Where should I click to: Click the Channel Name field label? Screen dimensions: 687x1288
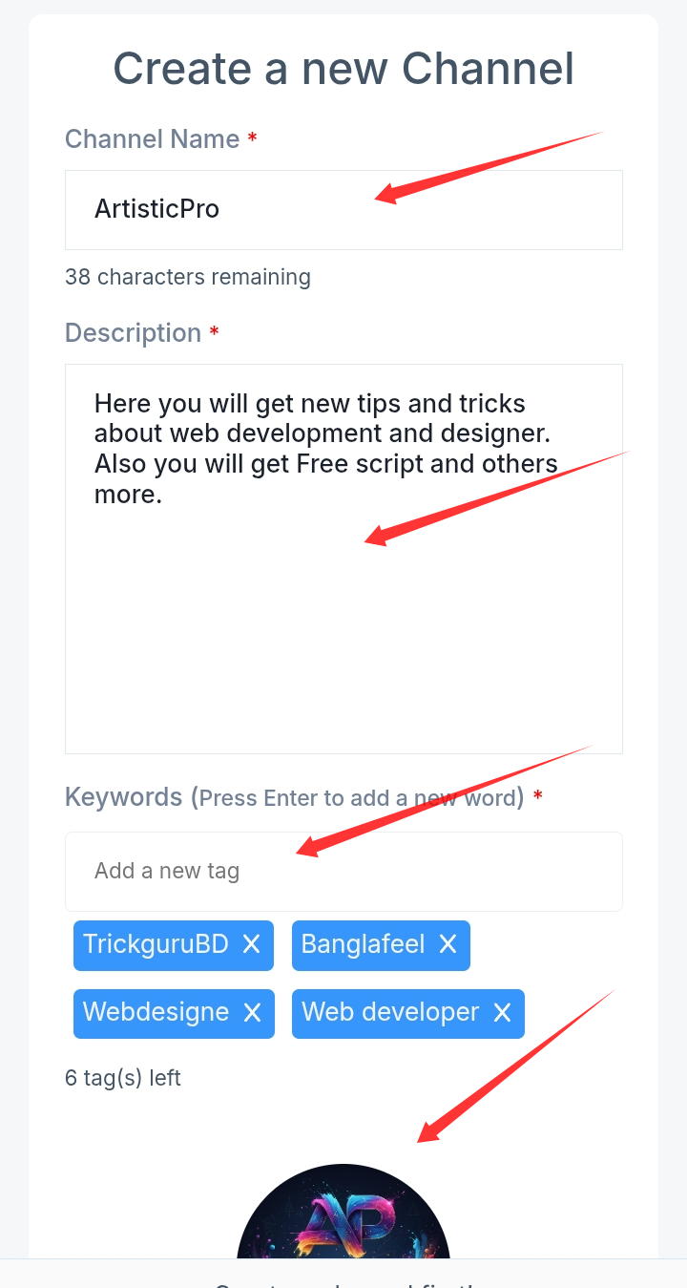(x=152, y=139)
